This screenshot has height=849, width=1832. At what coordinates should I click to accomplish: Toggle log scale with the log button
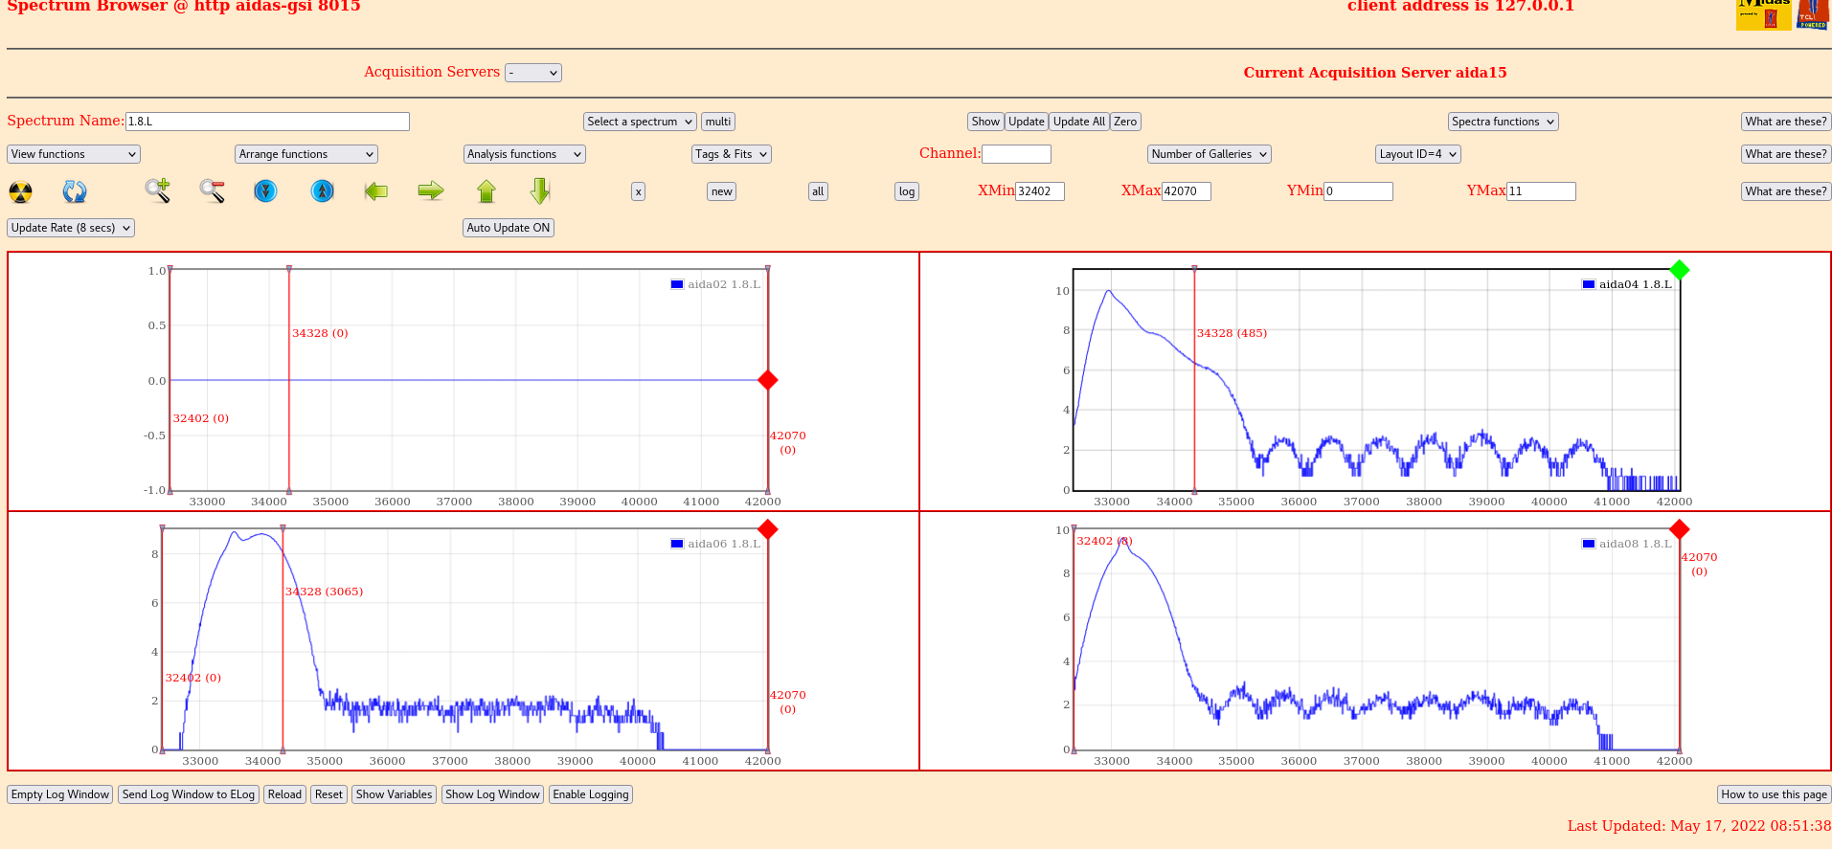coord(906,191)
